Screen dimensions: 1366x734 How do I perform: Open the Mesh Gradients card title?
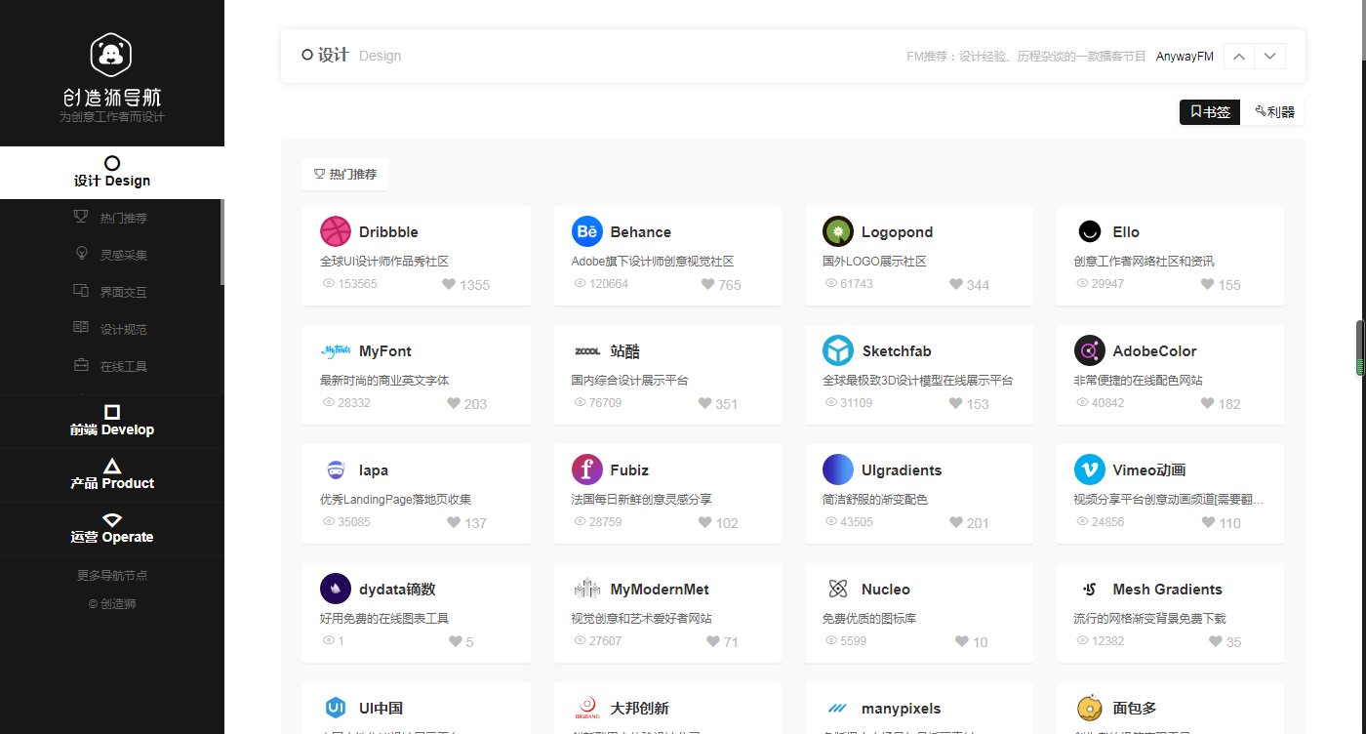(1167, 589)
